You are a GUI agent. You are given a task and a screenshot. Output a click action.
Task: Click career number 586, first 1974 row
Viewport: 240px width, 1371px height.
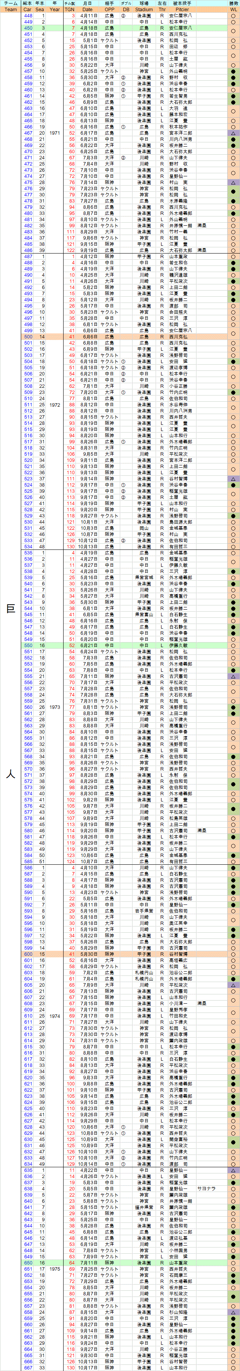tap(28, 867)
